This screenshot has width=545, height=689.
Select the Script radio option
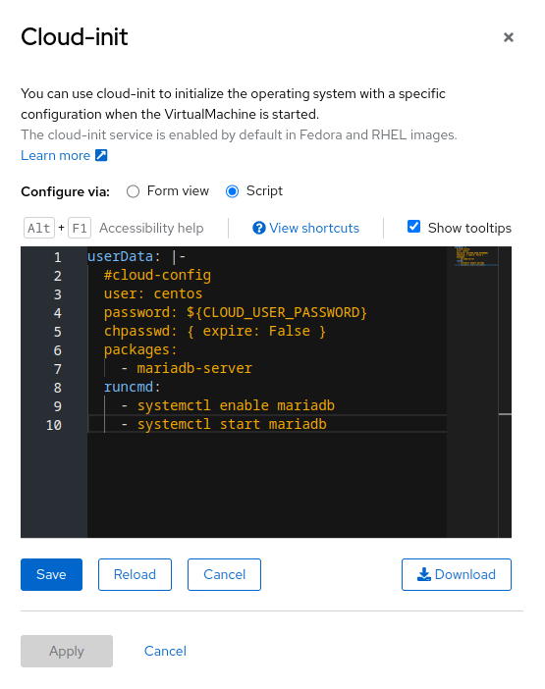232,191
